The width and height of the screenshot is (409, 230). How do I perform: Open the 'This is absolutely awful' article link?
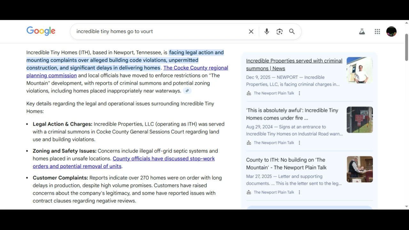tap(292, 114)
